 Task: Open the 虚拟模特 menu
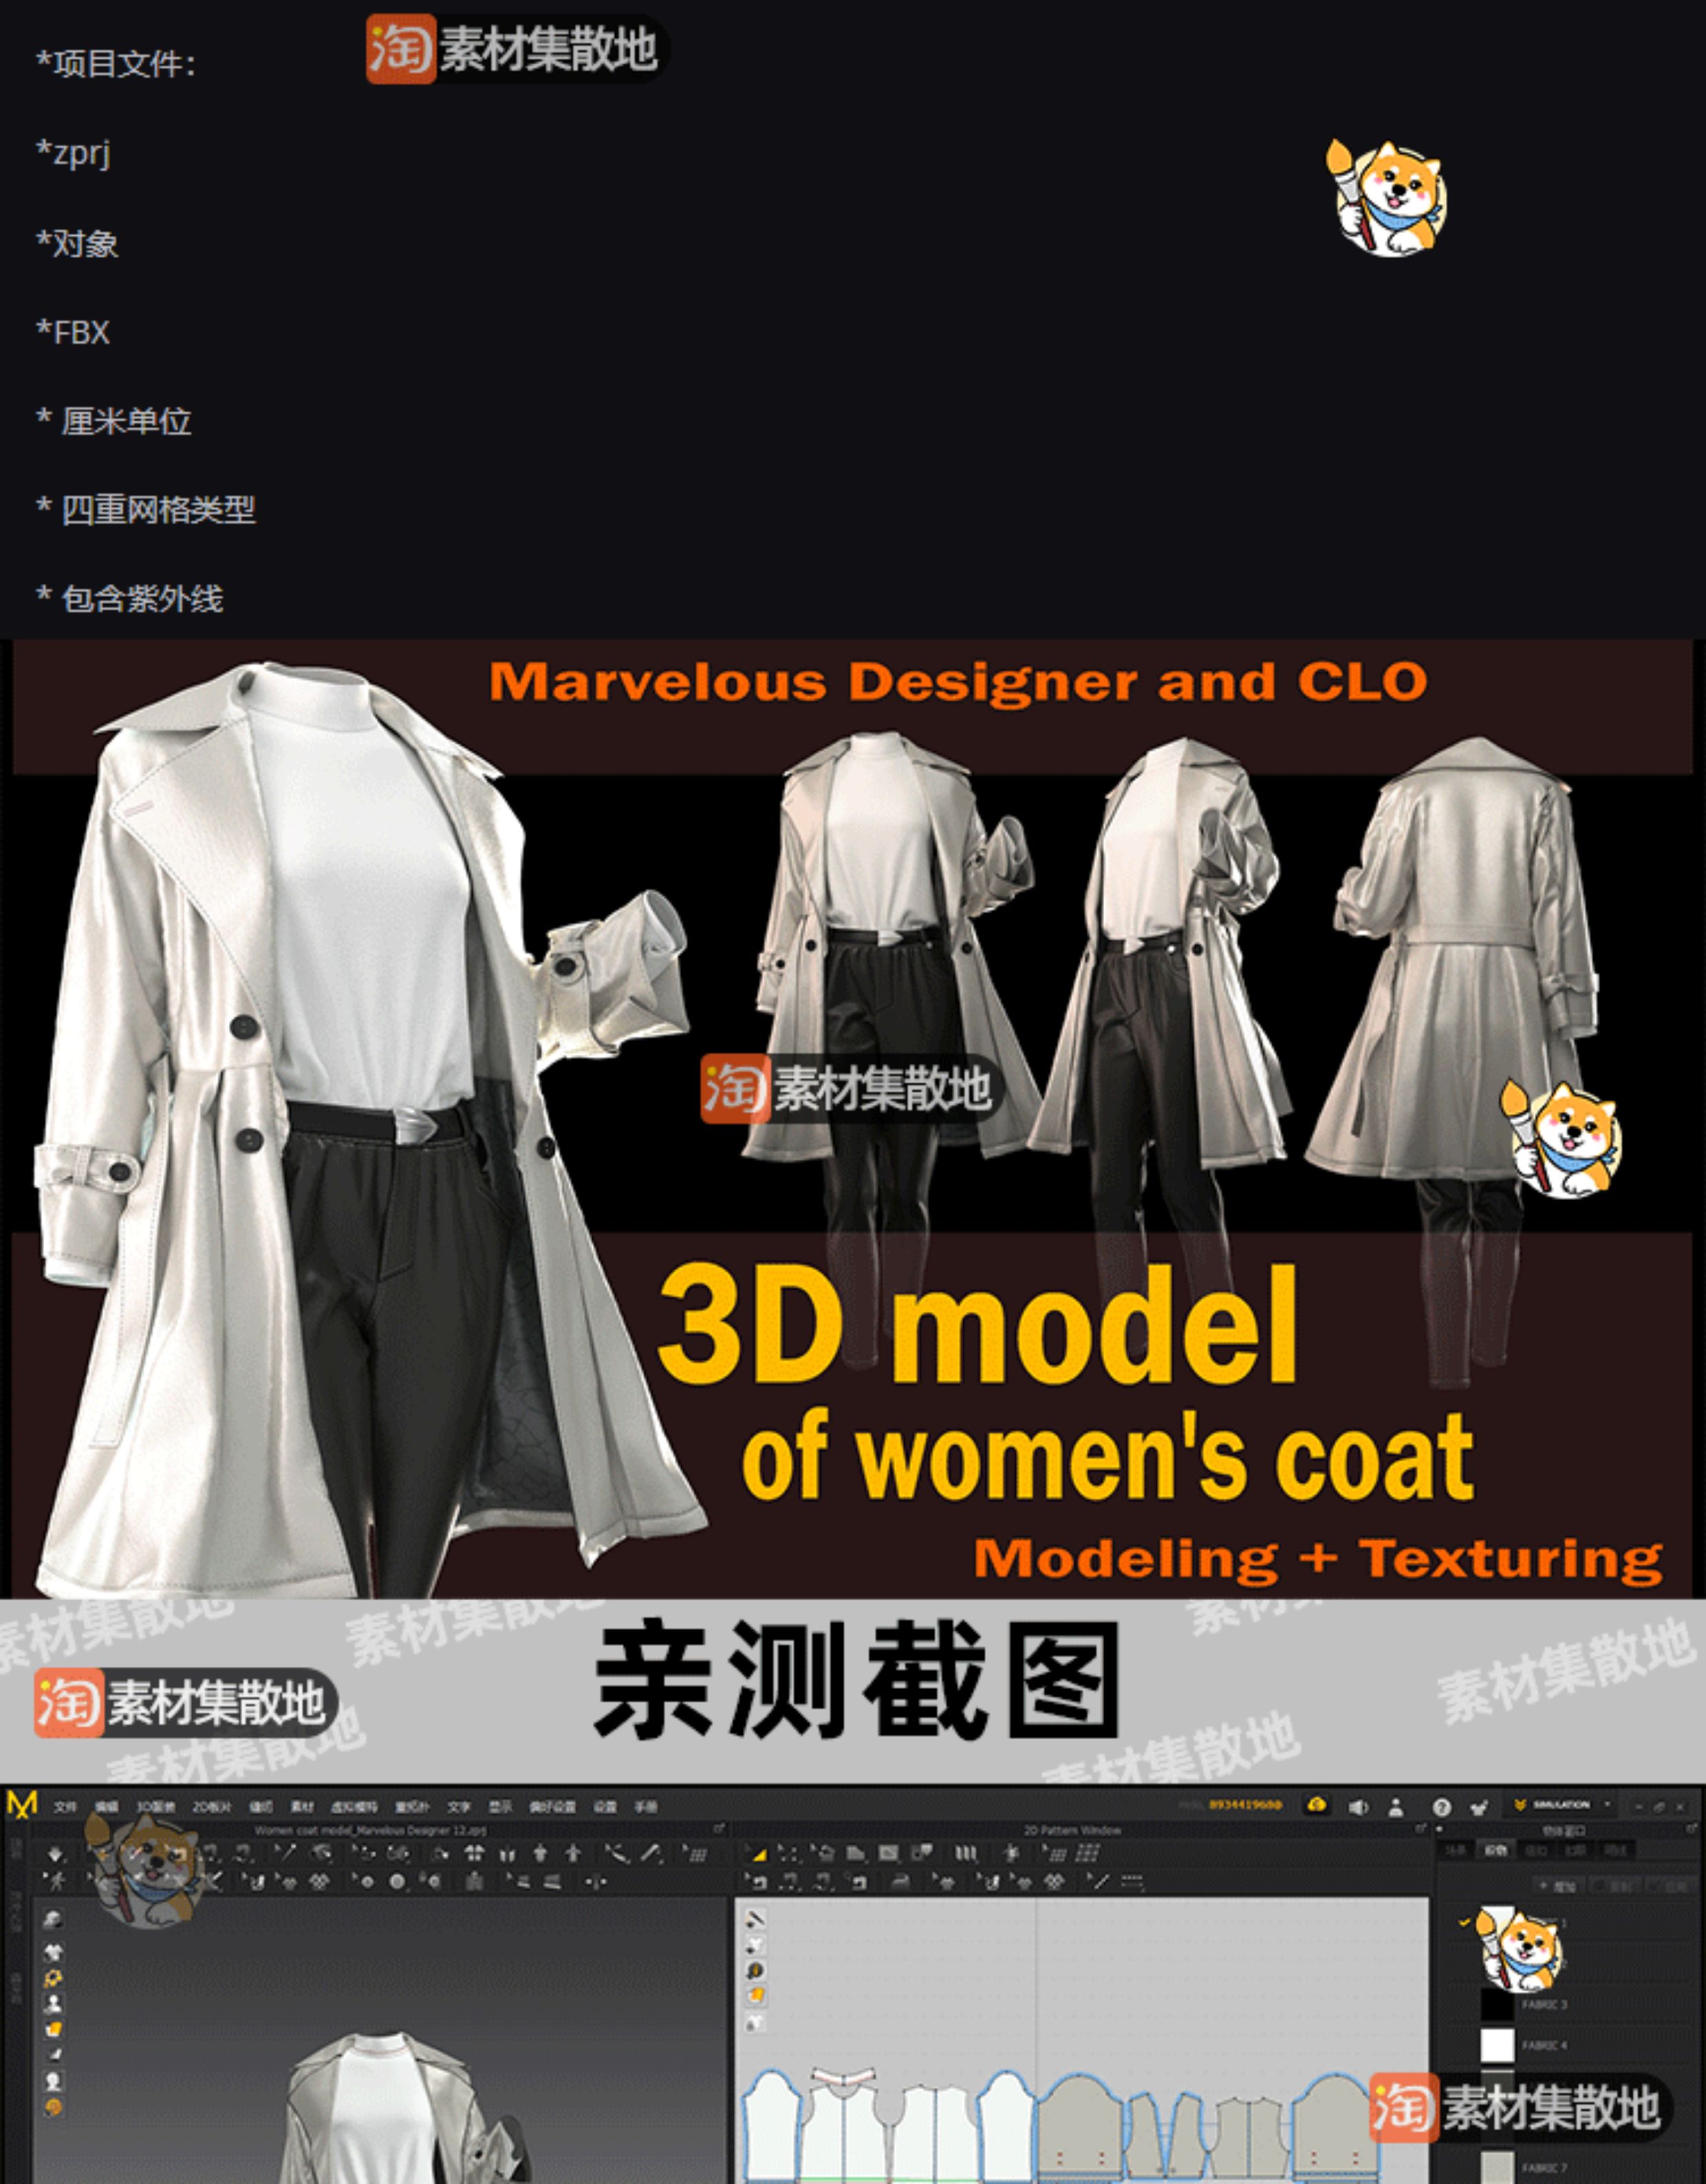(x=354, y=1806)
